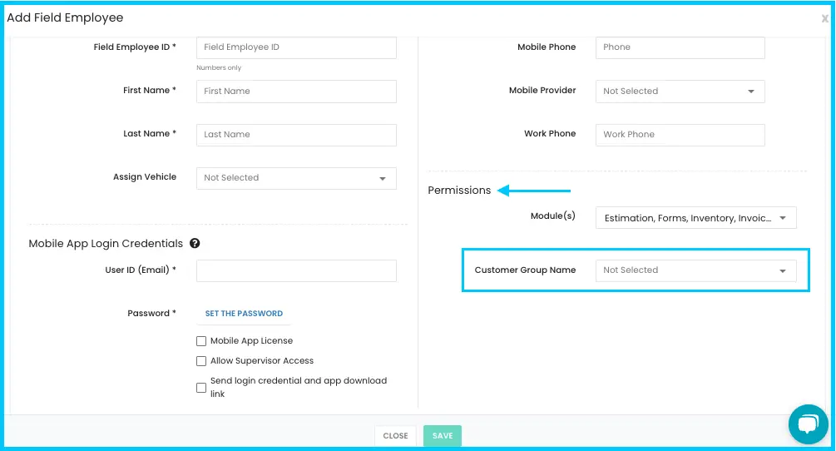Focus the User ID (Email) field

pos(296,270)
